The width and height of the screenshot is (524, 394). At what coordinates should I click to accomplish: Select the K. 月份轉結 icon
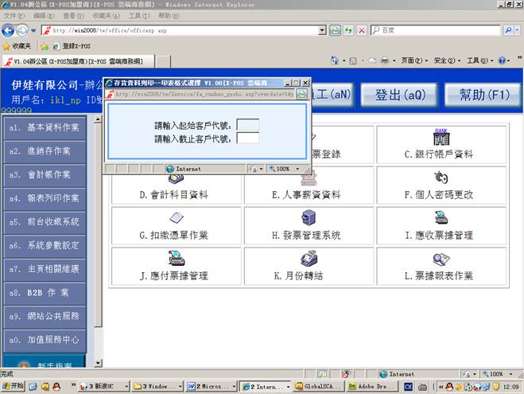pos(309,259)
